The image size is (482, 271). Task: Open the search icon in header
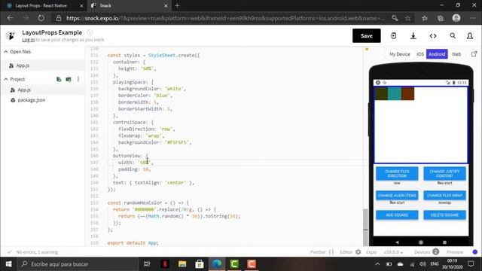tap(453, 35)
